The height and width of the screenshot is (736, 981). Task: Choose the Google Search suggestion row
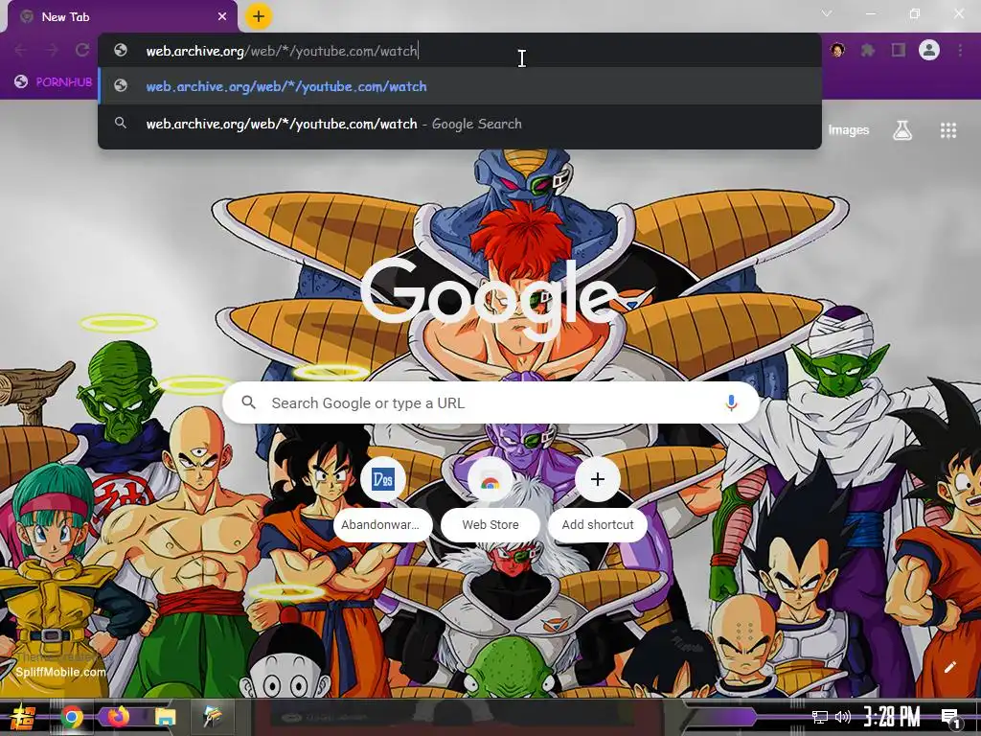460,124
